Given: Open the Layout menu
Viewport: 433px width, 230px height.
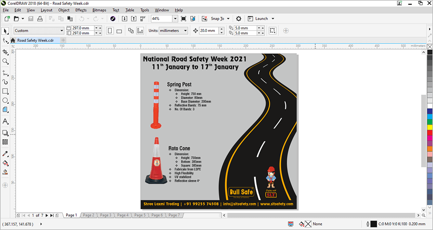Looking at the screenshot, I should click(46, 10).
